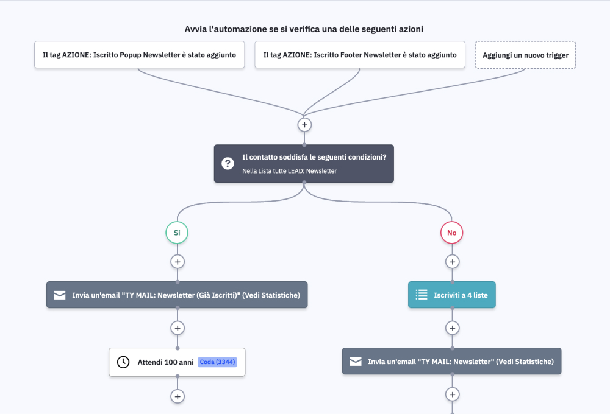Add step under the Si branch
Screen dimensions: 610x414
point(177,262)
